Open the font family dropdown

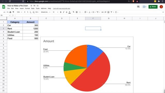click(45, 12)
